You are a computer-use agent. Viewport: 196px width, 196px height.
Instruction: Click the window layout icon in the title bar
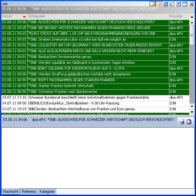185,4
